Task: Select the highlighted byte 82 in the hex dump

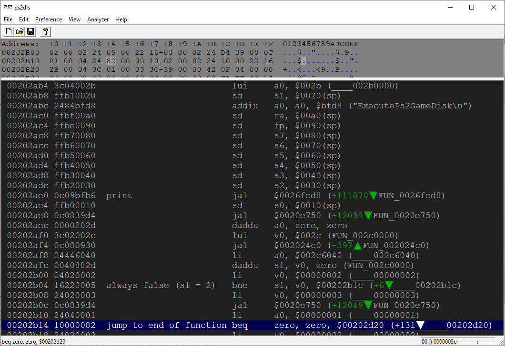Action: pos(111,60)
